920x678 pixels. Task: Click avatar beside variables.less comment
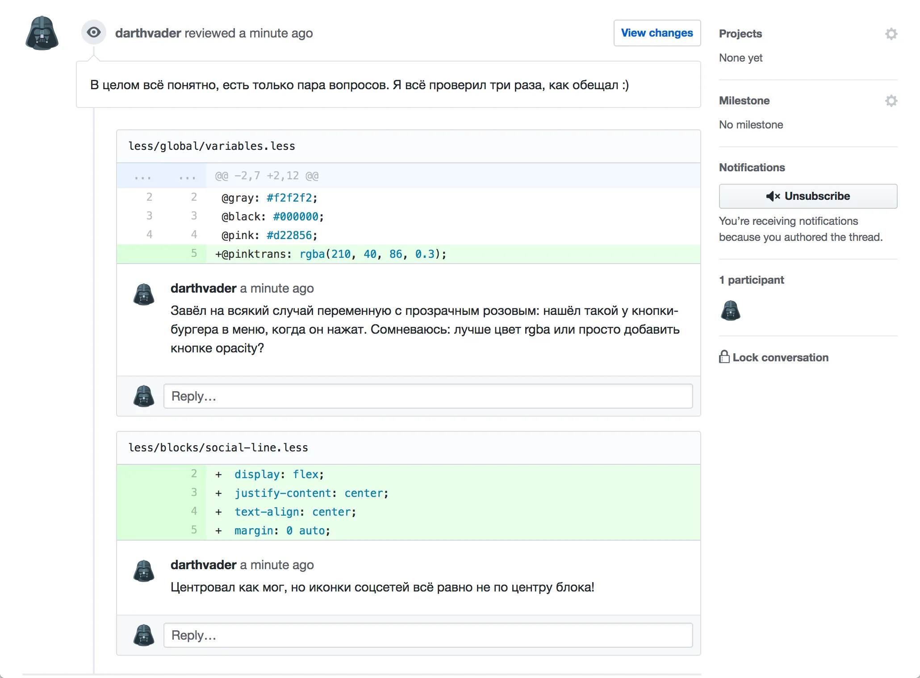click(x=144, y=294)
